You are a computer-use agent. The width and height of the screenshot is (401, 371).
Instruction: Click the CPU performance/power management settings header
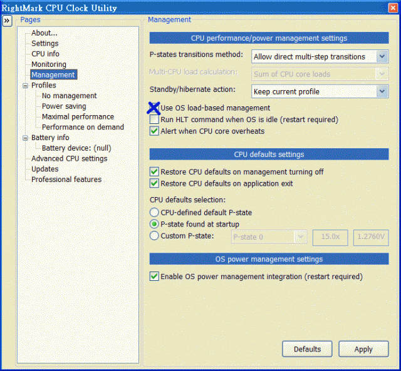pyautogui.click(x=269, y=38)
